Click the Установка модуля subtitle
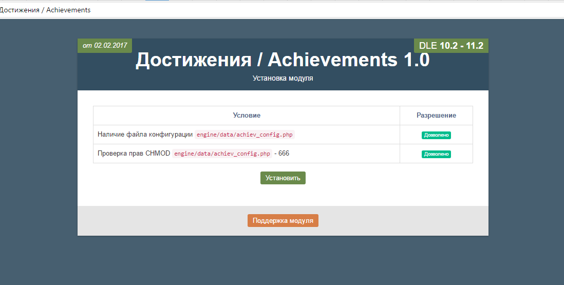This screenshot has height=285, width=564. 283,79
